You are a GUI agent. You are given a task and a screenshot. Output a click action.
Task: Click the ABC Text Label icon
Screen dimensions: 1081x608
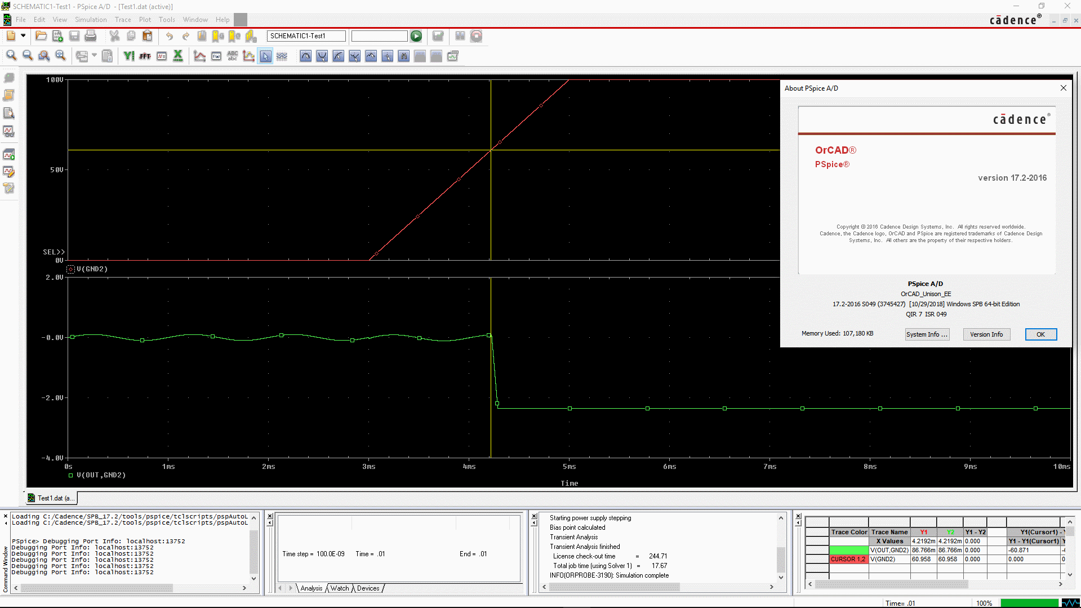(x=233, y=56)
